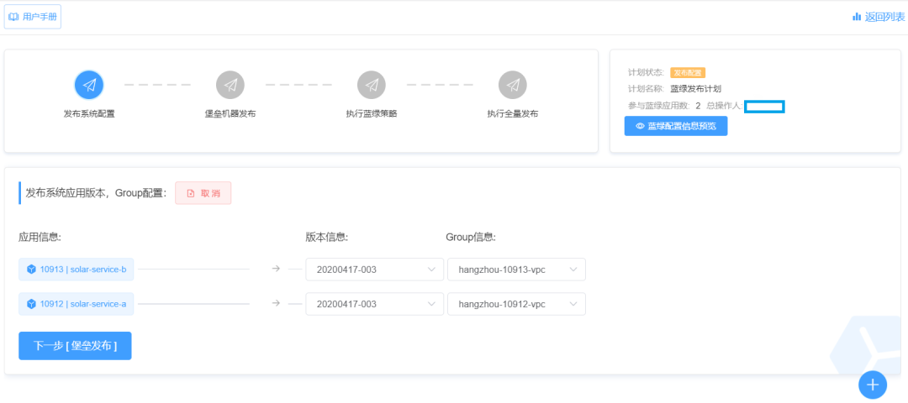The image size is (908, 403).
Task: Click the 堡垒机器发布 step icon
Action: coord(230,85)
